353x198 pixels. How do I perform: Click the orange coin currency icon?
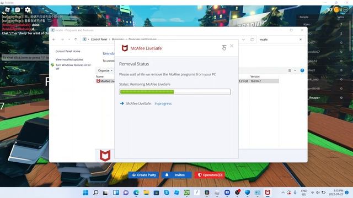(337, 10)
